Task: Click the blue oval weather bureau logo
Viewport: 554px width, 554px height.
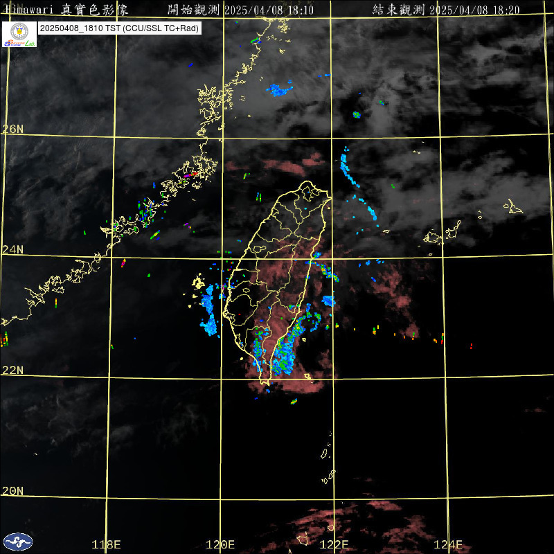Action: click(x=18, y=541)
